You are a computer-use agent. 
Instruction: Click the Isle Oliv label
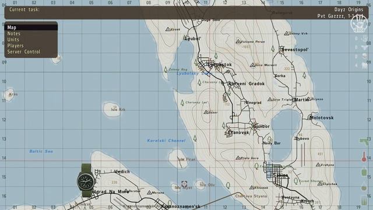207,185
